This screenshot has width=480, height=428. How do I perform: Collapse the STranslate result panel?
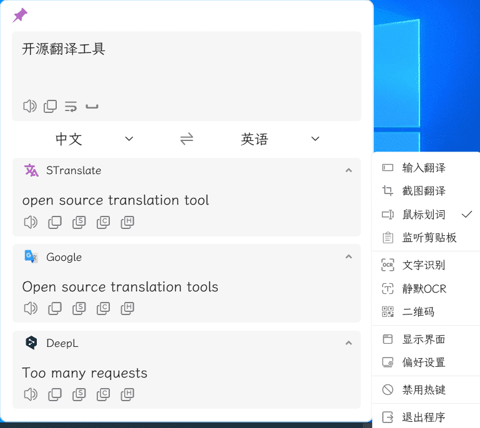pos(349,170)
